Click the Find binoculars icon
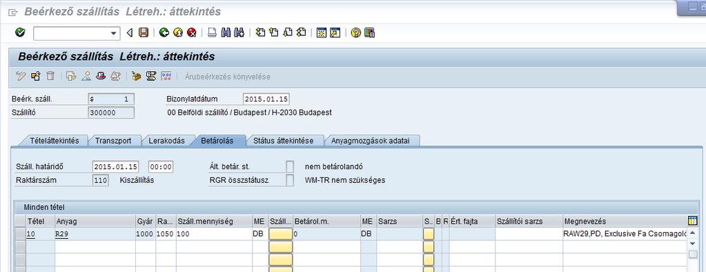The height and width of the screenshot is (272, 706). [226, 32]
